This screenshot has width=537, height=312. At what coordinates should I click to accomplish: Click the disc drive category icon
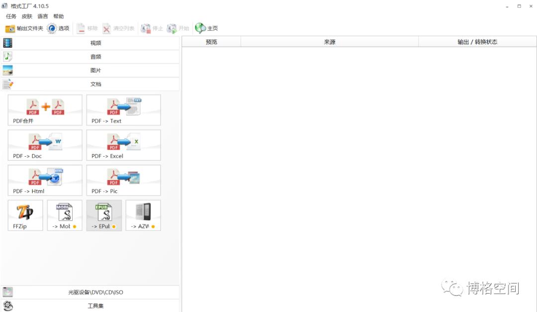(7, 292)
